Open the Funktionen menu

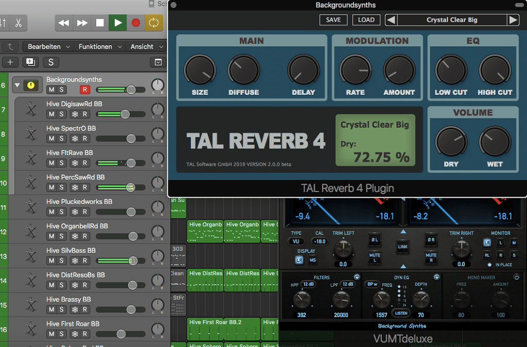[x=100, y=47]
